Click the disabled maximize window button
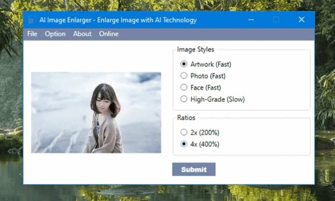 pyautogui.click(x=276, y=20)
